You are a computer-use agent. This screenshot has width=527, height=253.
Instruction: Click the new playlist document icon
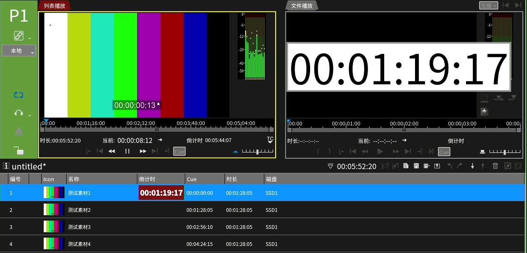[406, 166]
